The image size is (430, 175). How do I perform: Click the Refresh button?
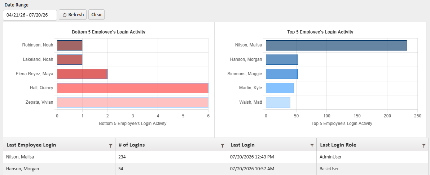[73, 15]
